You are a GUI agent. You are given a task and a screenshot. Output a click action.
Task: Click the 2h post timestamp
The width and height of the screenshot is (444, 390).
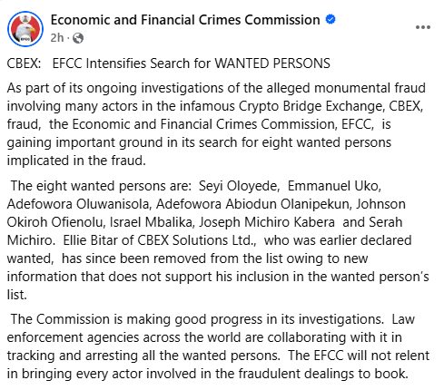point(57,38)
